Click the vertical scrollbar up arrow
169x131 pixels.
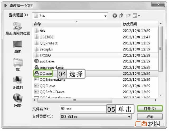(161, 23)
